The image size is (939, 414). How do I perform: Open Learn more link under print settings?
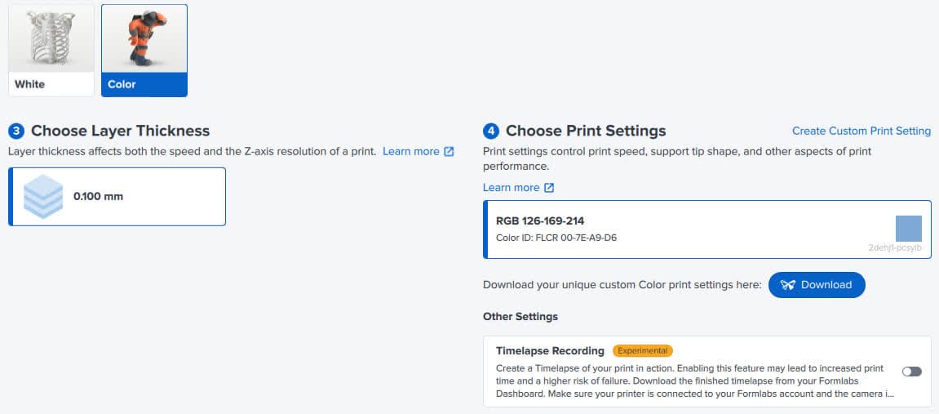511,188
